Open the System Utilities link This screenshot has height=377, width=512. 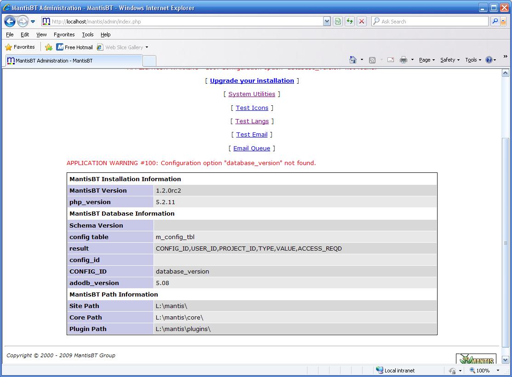click(x=252, y=94)
